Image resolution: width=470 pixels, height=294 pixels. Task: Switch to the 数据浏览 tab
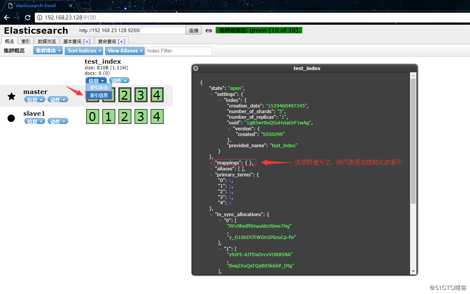click(47, 41)
